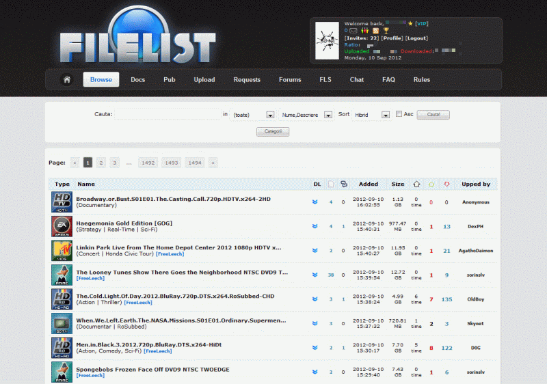
Task: Click in the Cauta search text field
Action: [167, 114]
